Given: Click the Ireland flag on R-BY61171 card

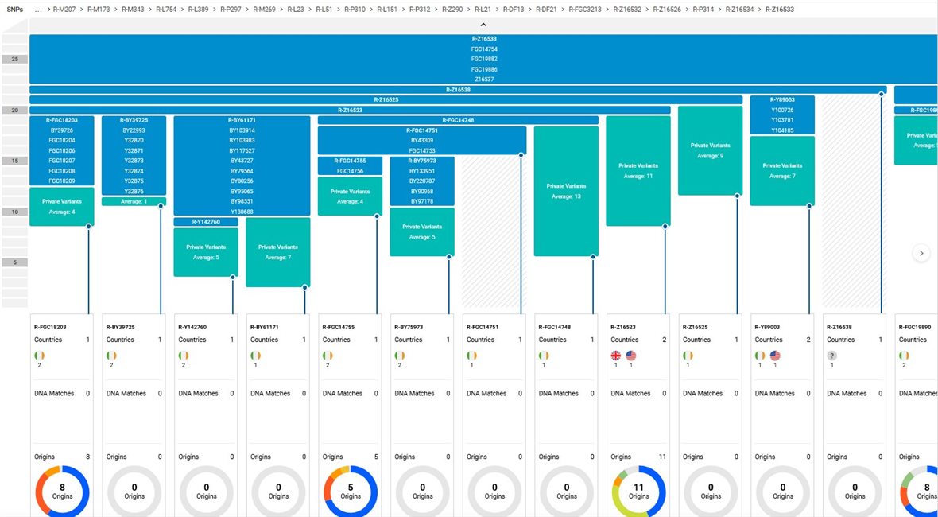Looking at the screenshot, I should 254,356.
